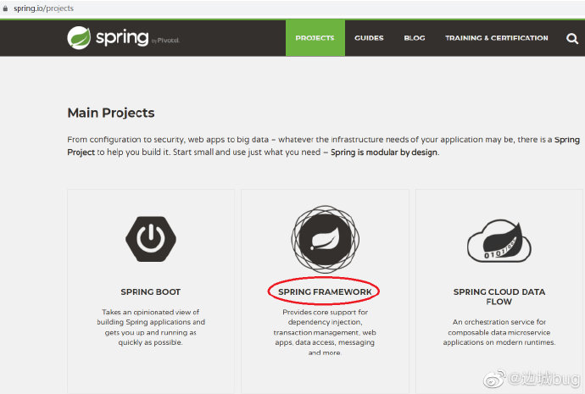
Task: Click the Spring Framework leaf icon
Action: pos(325,239)
